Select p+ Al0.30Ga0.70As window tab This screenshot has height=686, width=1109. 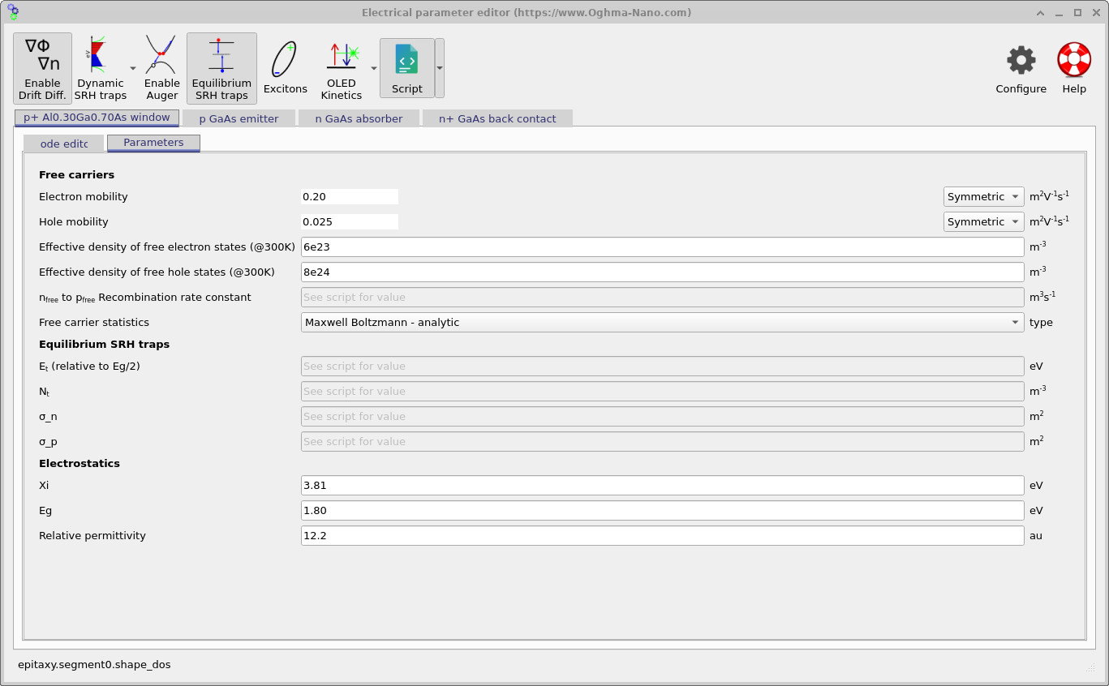[x=97, y=118]
